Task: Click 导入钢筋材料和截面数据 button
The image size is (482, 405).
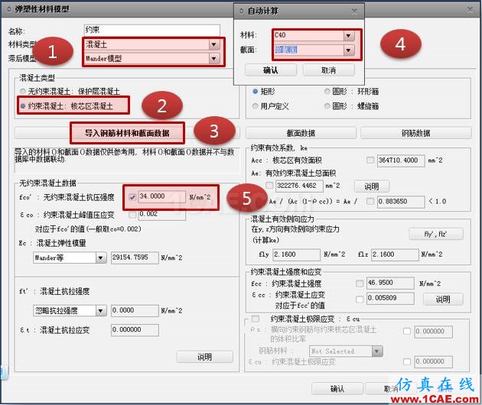Action: click(127, 133)
